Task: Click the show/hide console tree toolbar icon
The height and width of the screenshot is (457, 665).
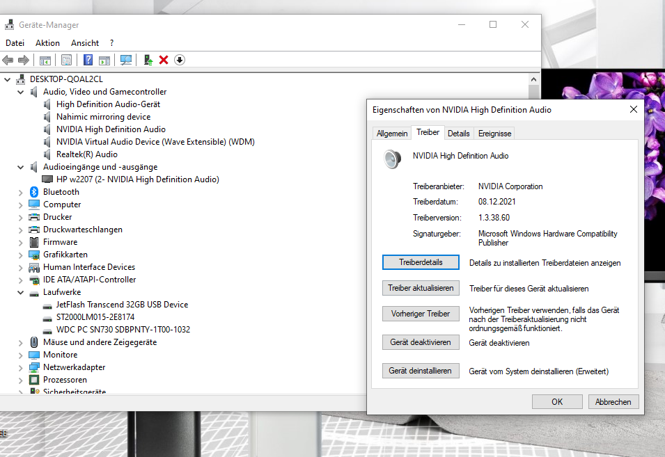Action: tap(45, 60)
